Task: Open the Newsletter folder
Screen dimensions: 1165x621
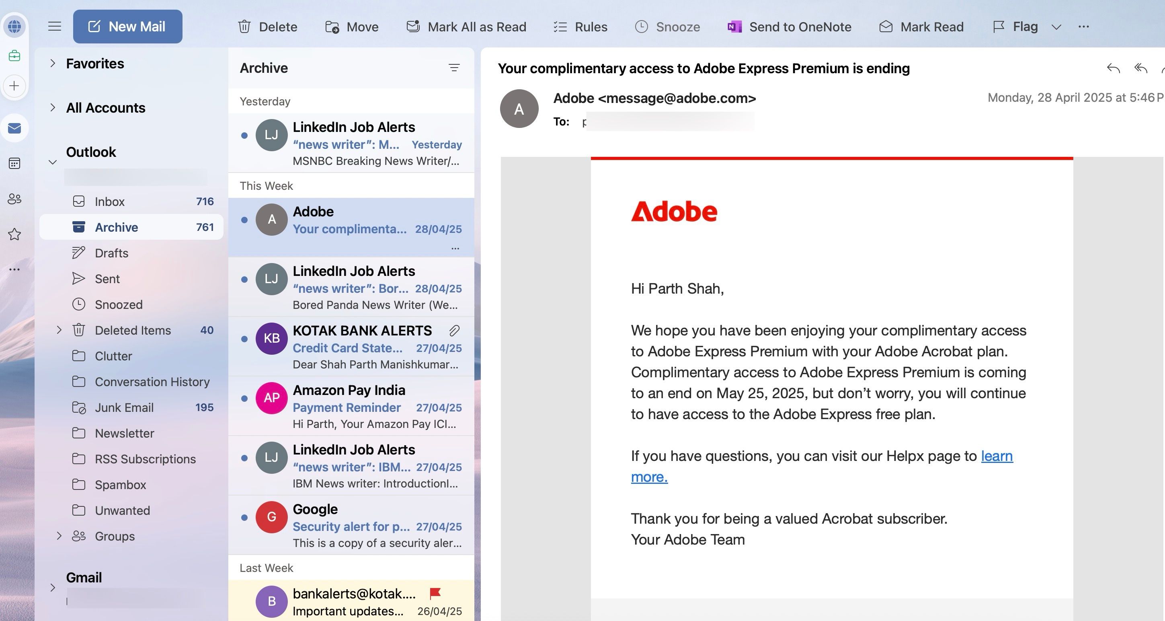Action: [x=131, y=434]
